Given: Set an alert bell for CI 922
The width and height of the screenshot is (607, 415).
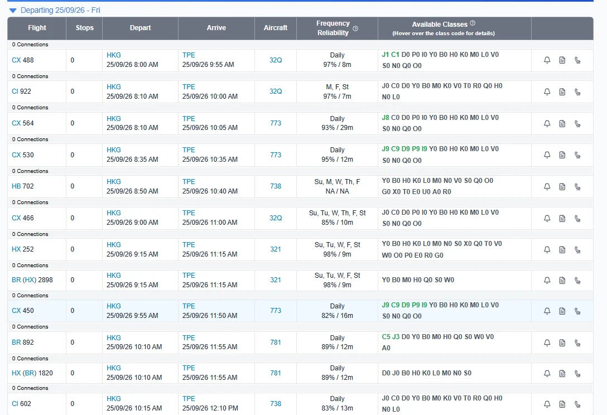Looking at the screenshot, I should (x=547, y=91).
